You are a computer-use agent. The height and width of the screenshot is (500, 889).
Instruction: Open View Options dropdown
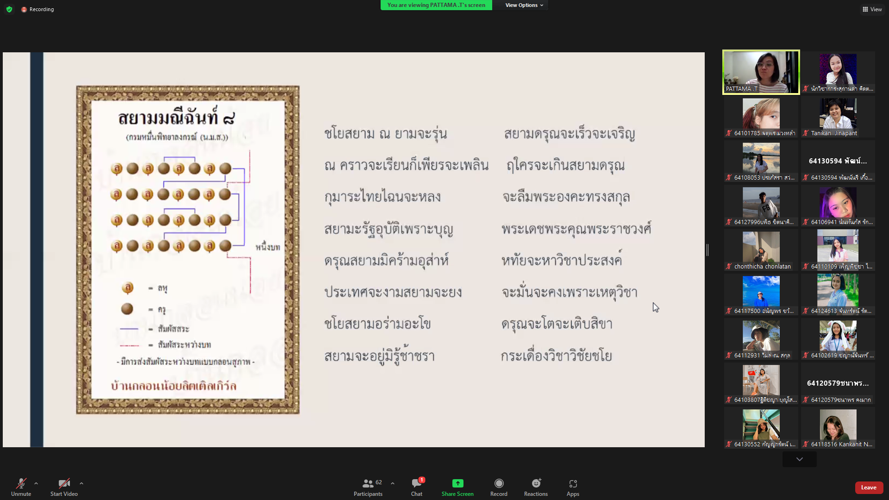(524, 5)
